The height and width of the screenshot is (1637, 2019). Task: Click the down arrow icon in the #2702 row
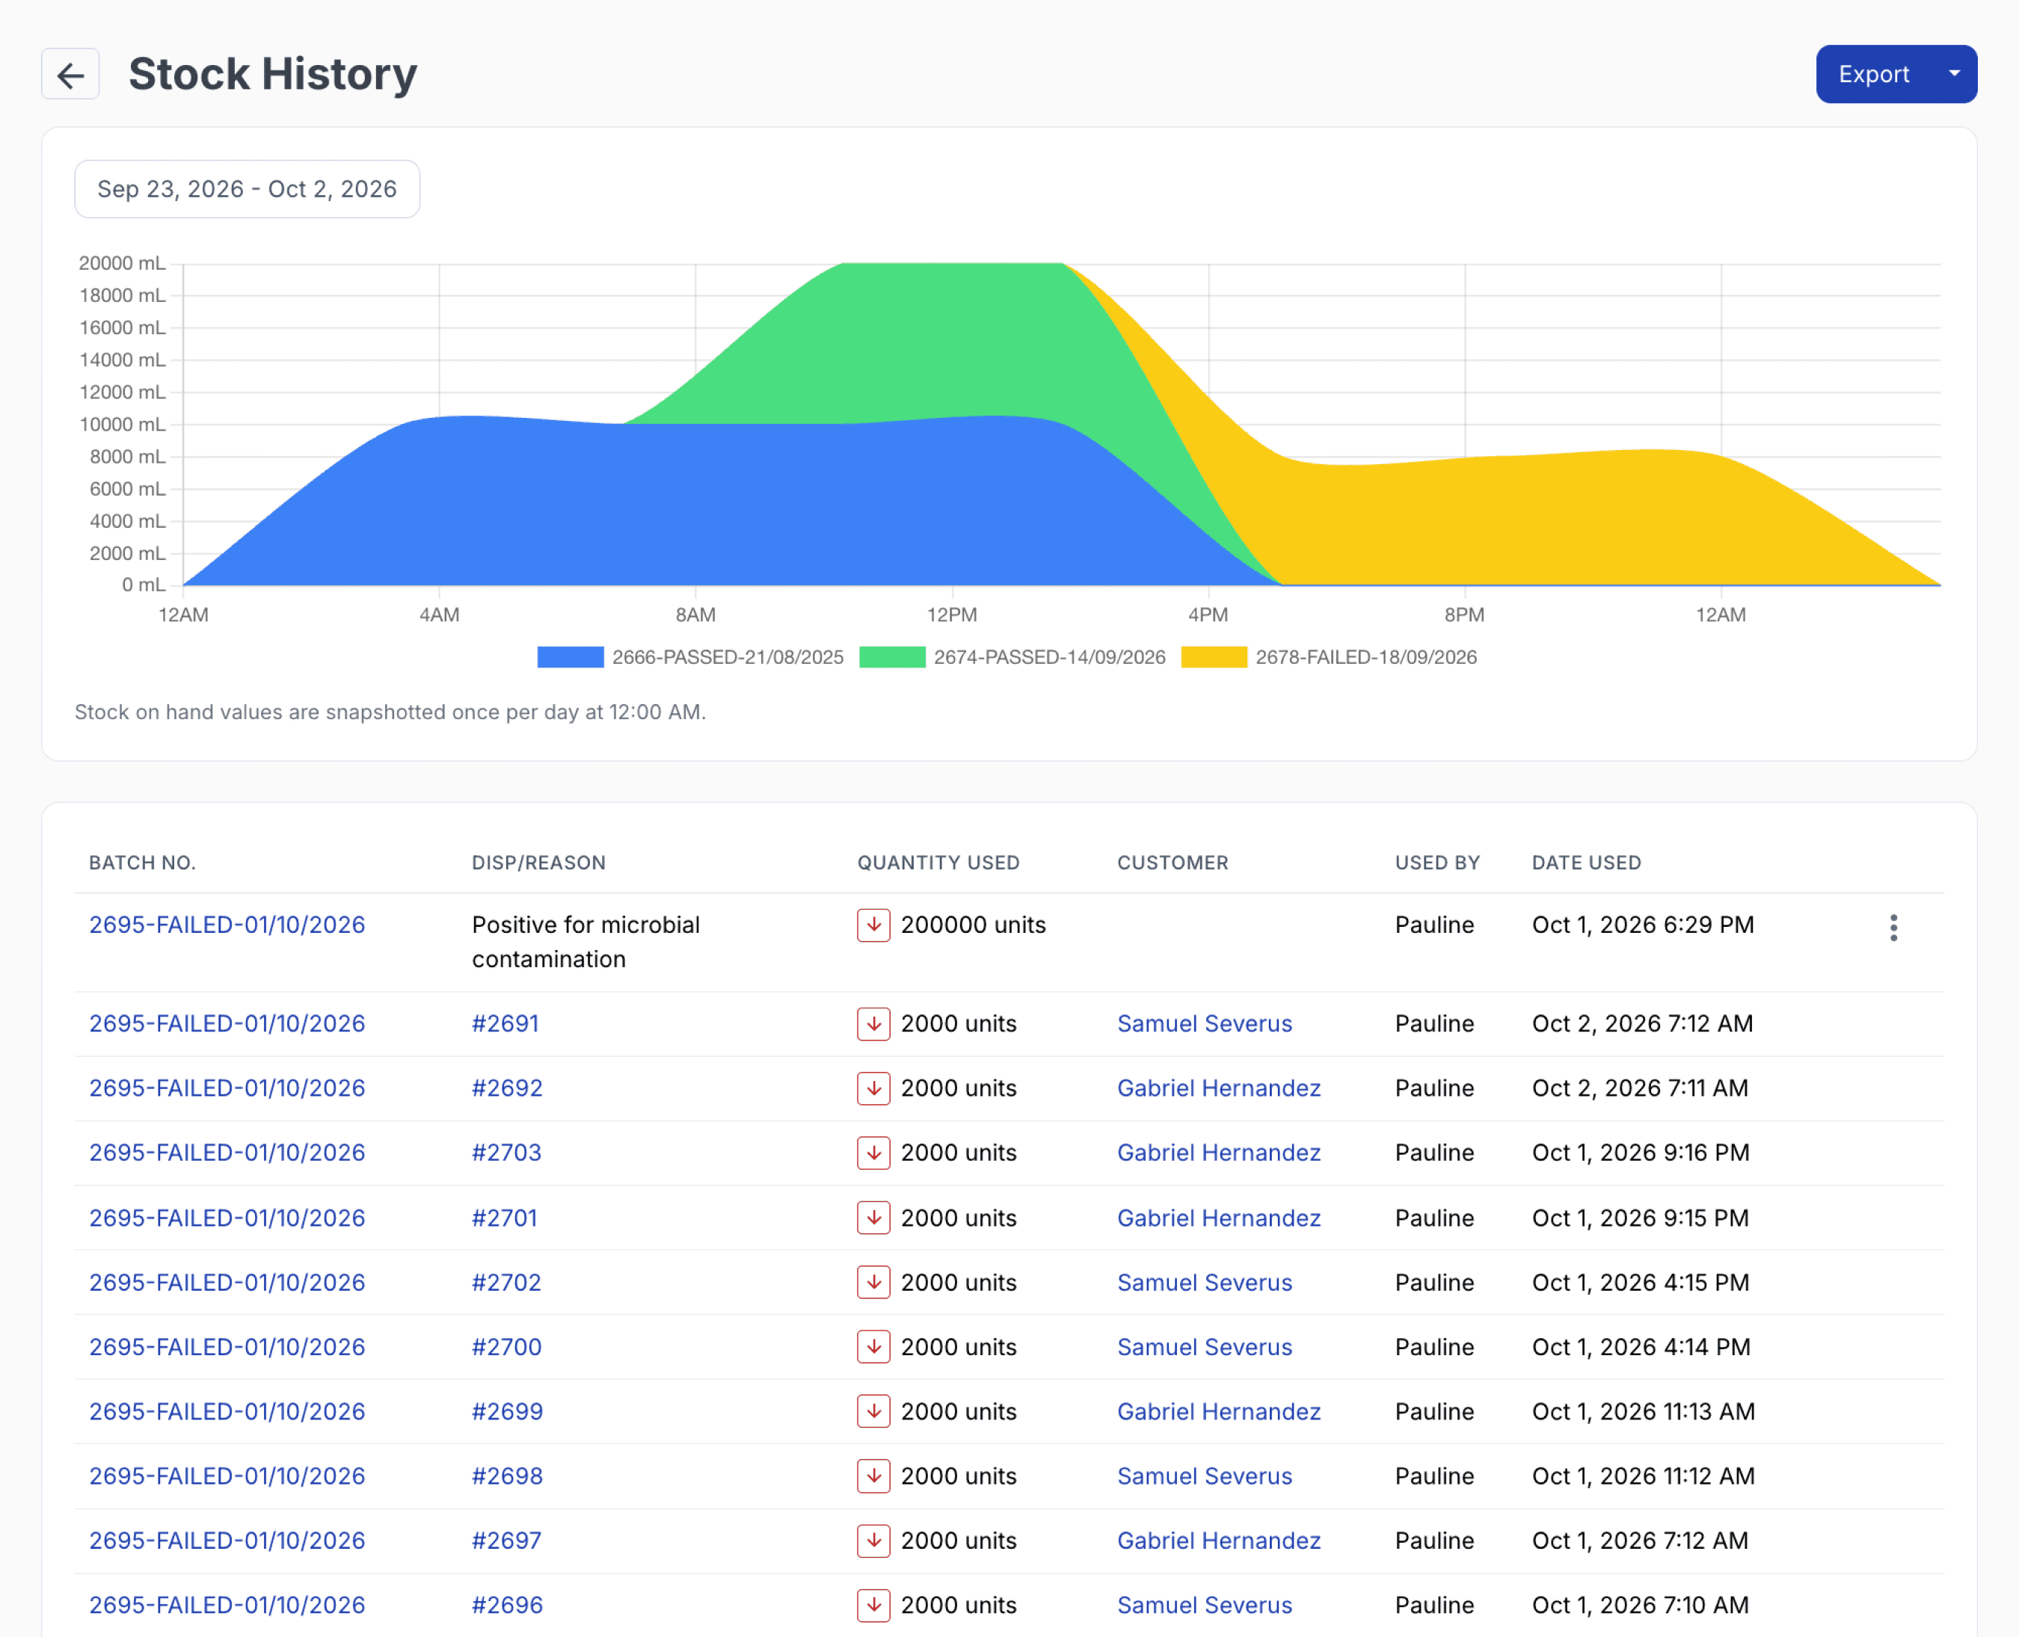tap(873, 1283)
